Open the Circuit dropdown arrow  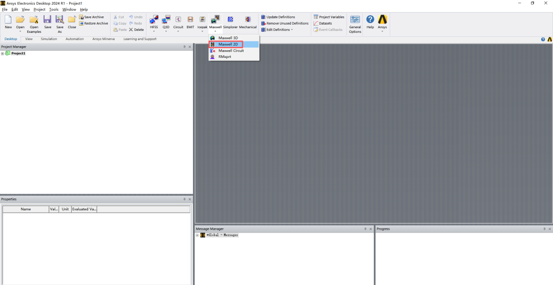(178, 31)
